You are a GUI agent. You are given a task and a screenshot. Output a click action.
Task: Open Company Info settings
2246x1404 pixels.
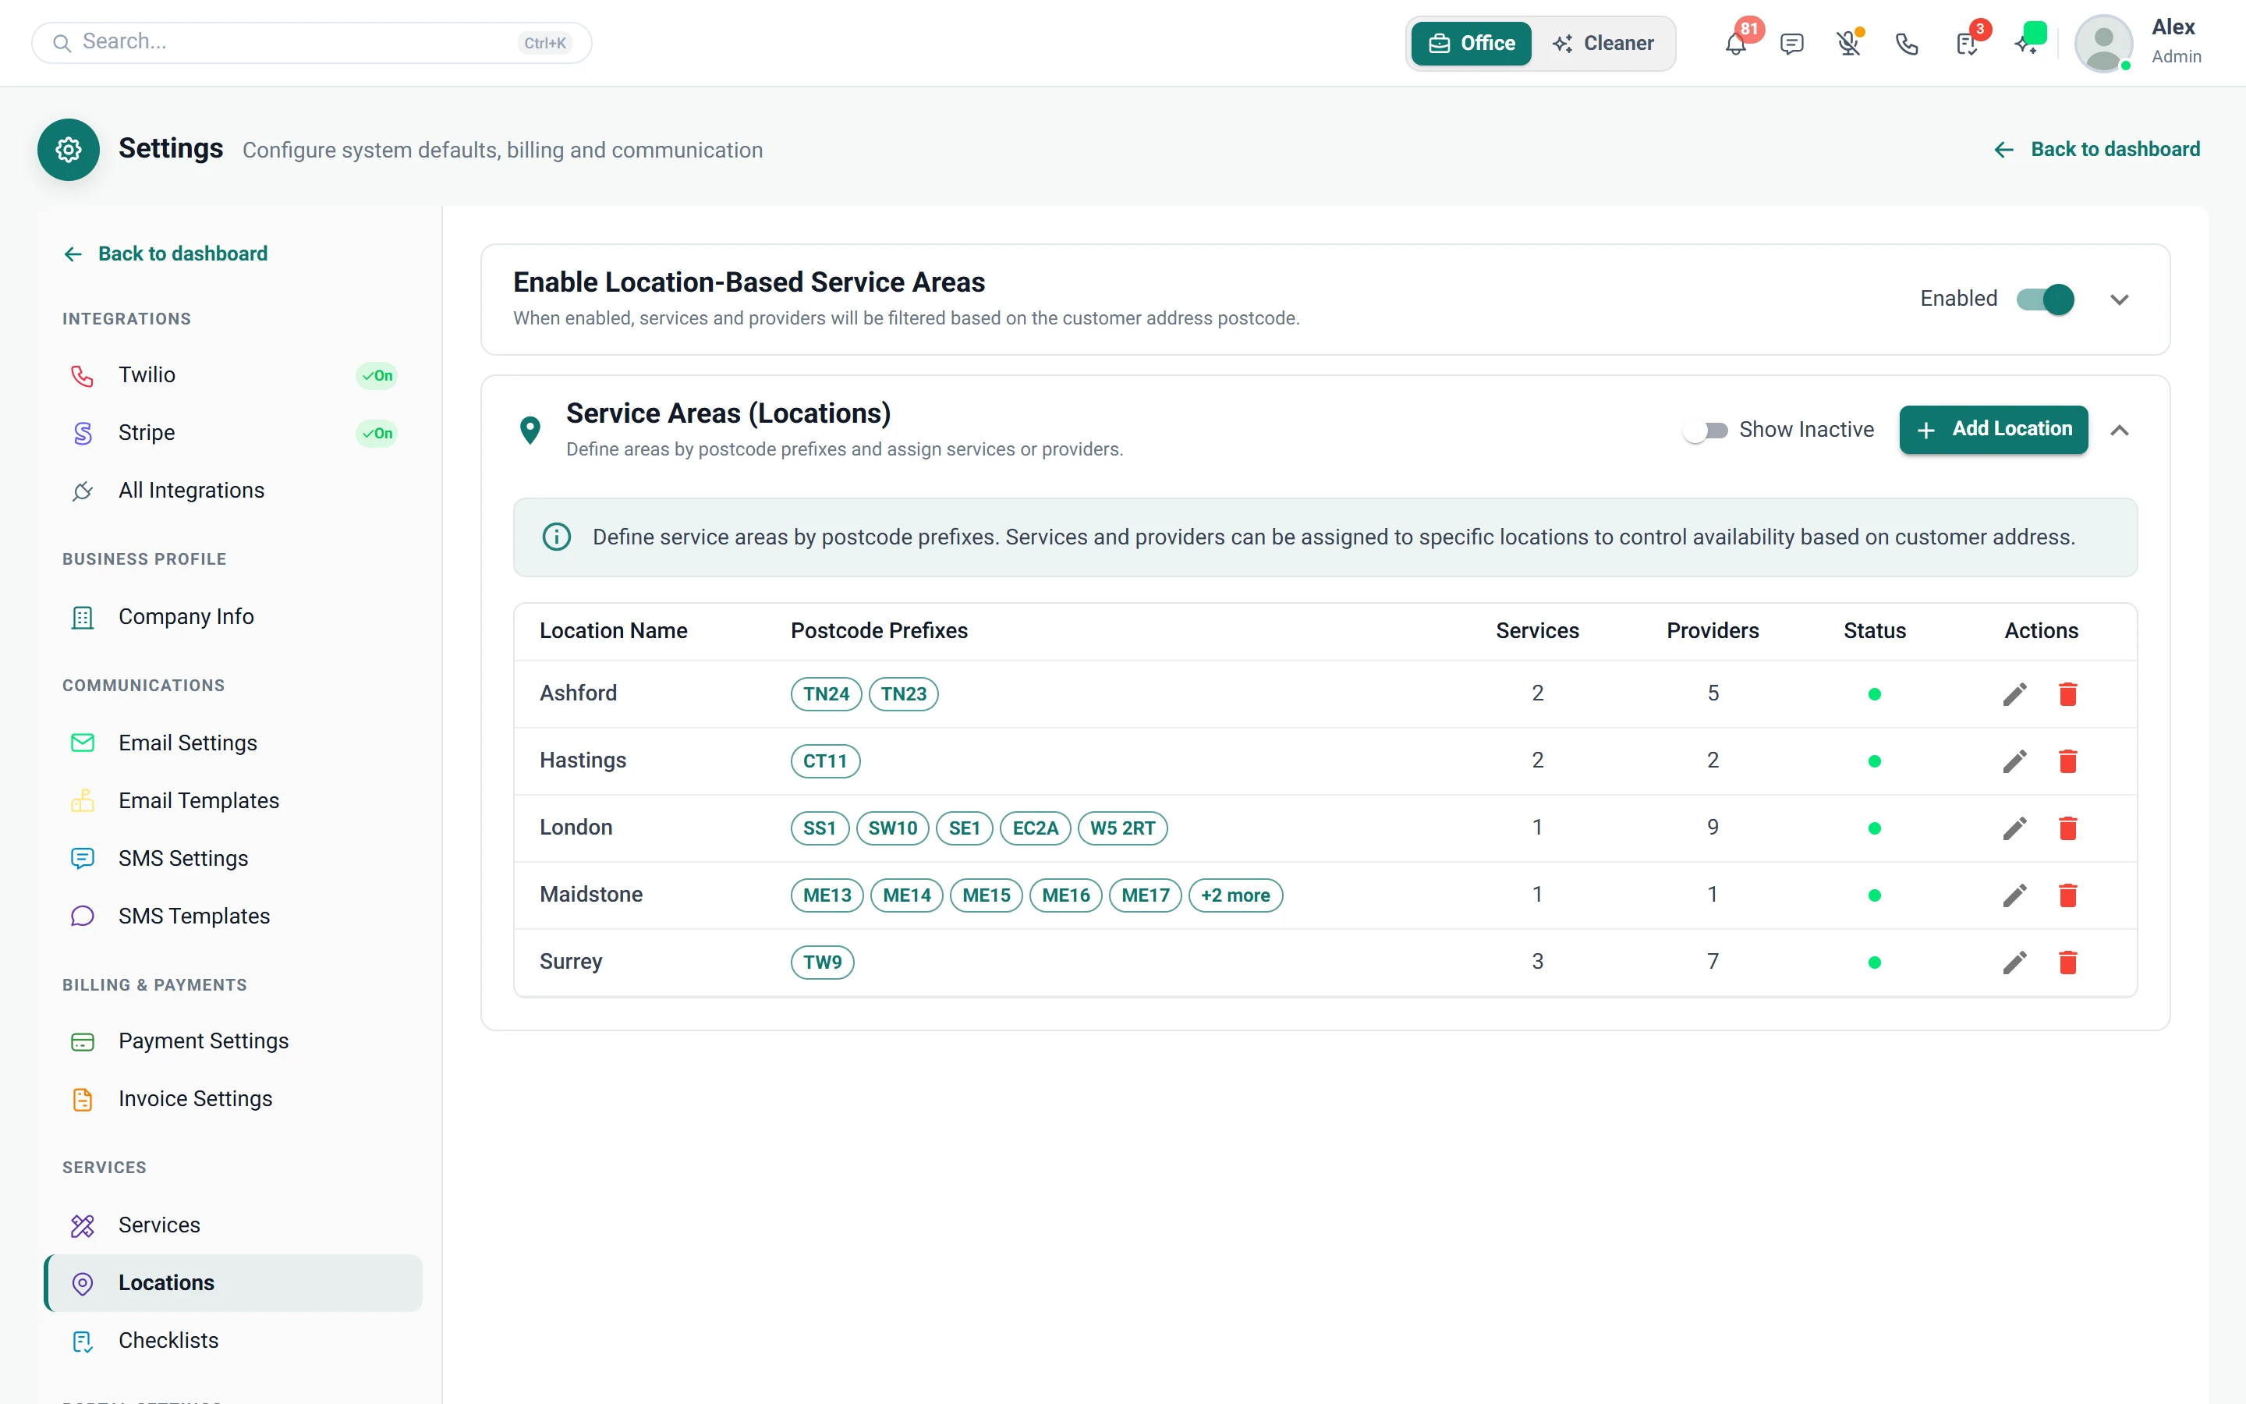point(232,616)
